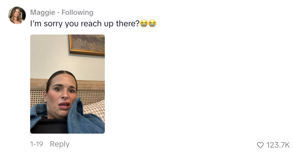Click the dot separator after Maggie
Screen dimensions: 293x155
tap(58, 13)
